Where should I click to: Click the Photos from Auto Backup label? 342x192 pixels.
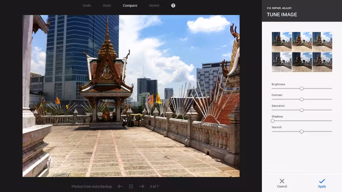coord(91,186)
